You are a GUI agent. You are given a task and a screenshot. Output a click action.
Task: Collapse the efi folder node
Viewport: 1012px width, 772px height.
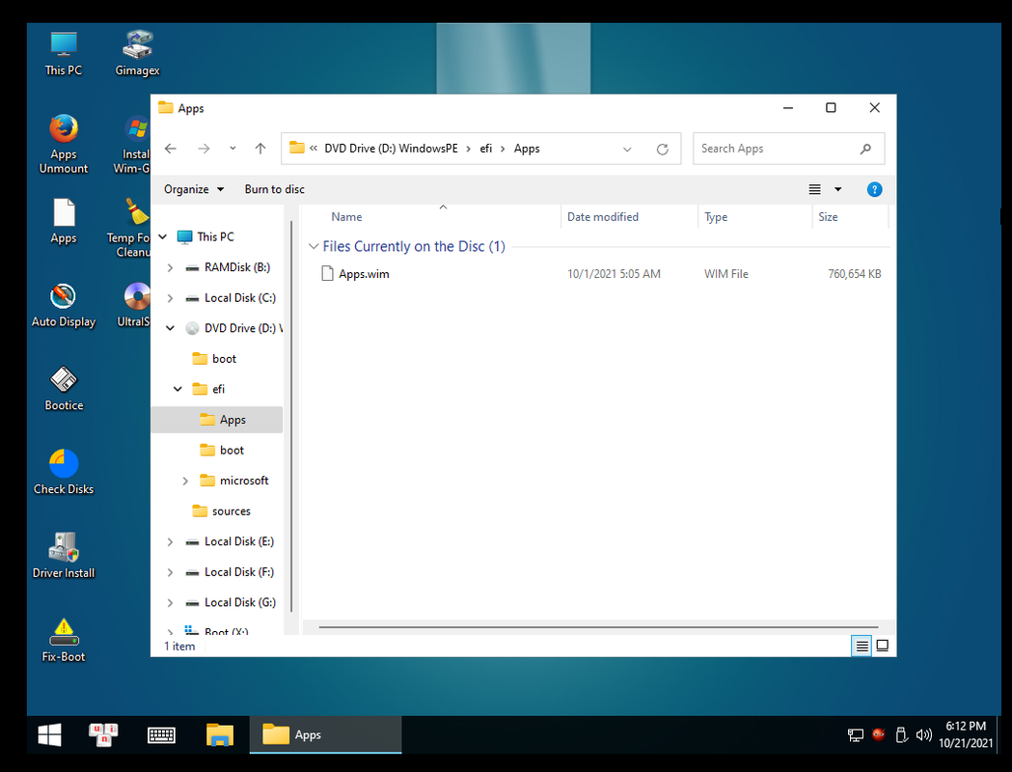[x=178, y=389]
